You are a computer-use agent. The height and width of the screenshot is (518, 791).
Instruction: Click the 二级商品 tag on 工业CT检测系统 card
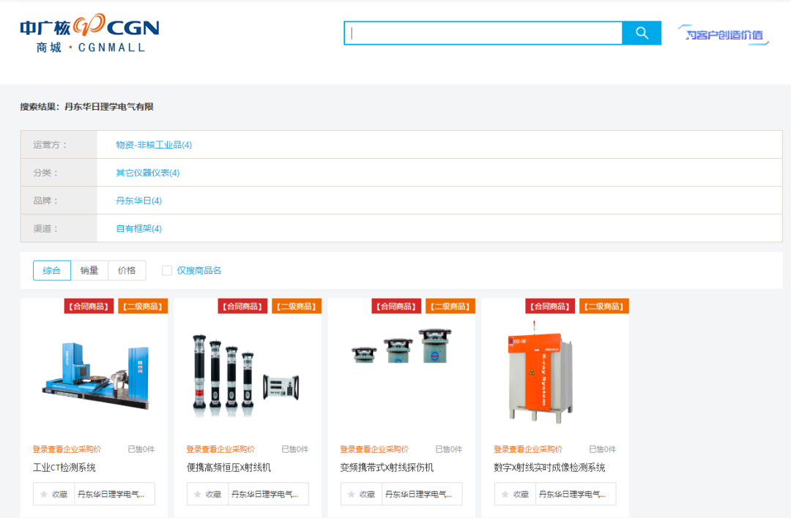[143, 307]
